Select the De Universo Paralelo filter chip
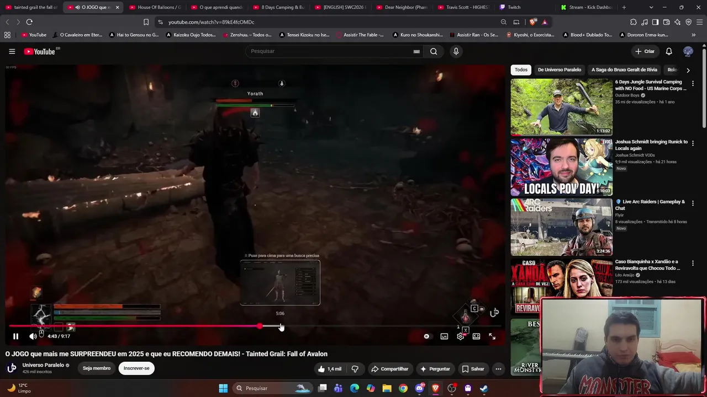The height and width of the screenshot is (397, 707). 560,70
